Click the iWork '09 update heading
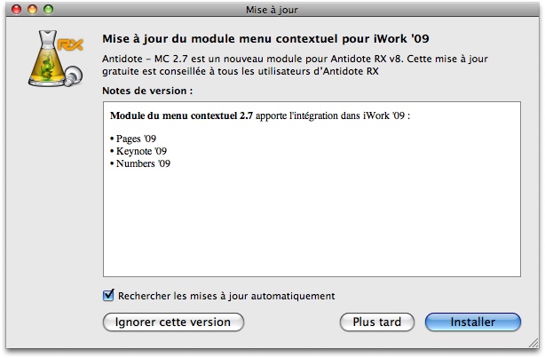Image resolution: width=545 pixels, height=358 pixels. click(265, 38)
